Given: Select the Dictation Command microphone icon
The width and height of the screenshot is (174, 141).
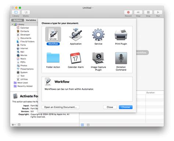Looking at the screenshot, I should [x=121, y=58].
